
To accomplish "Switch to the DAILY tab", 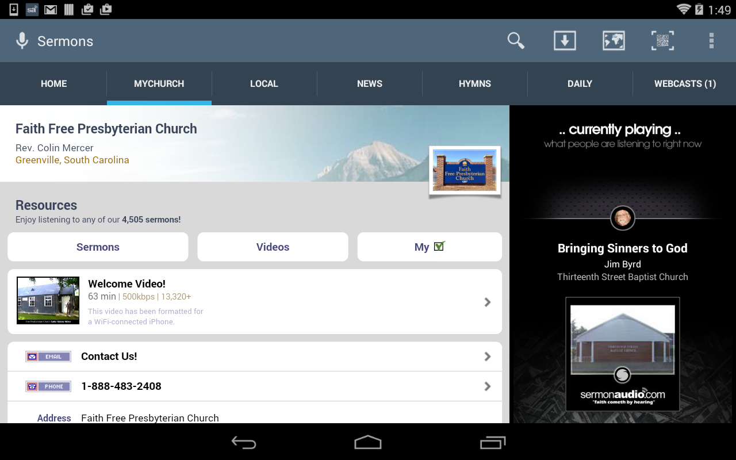I will point(580,84).
